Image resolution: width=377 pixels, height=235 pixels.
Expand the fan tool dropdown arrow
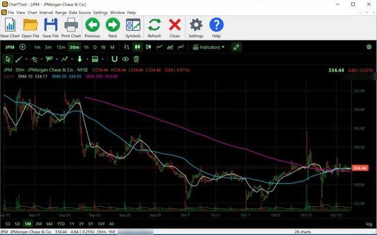click(57, 59)
